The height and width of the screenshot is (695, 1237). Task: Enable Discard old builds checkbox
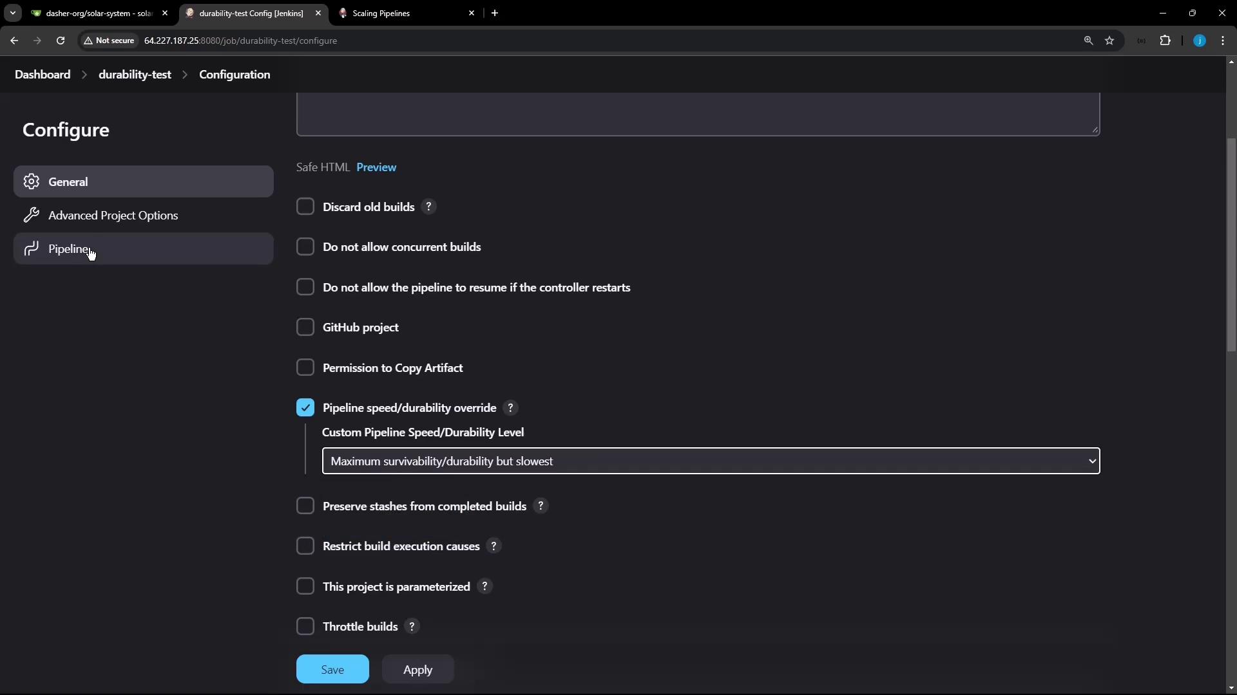[305, 207]
